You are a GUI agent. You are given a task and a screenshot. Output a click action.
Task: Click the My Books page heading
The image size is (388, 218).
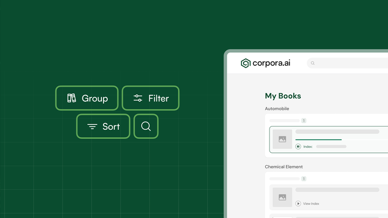(283, 96)
